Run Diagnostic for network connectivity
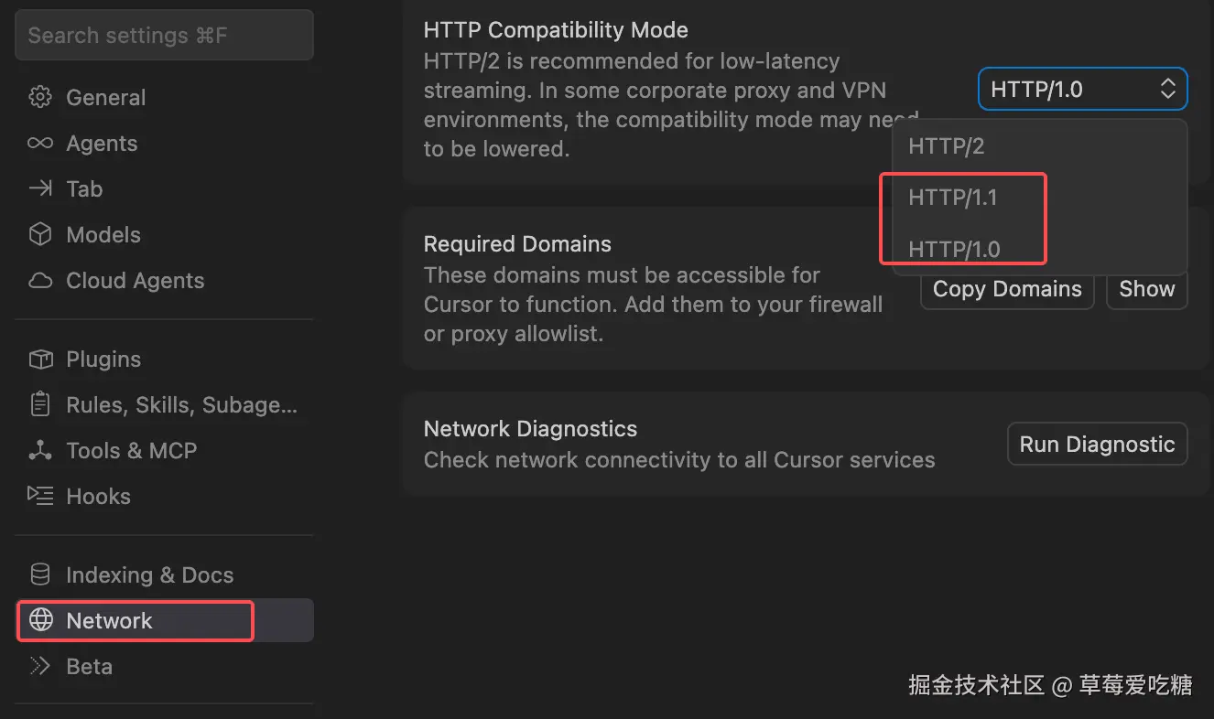This screenshot has width=1214, height=719. pos(1097,445)
